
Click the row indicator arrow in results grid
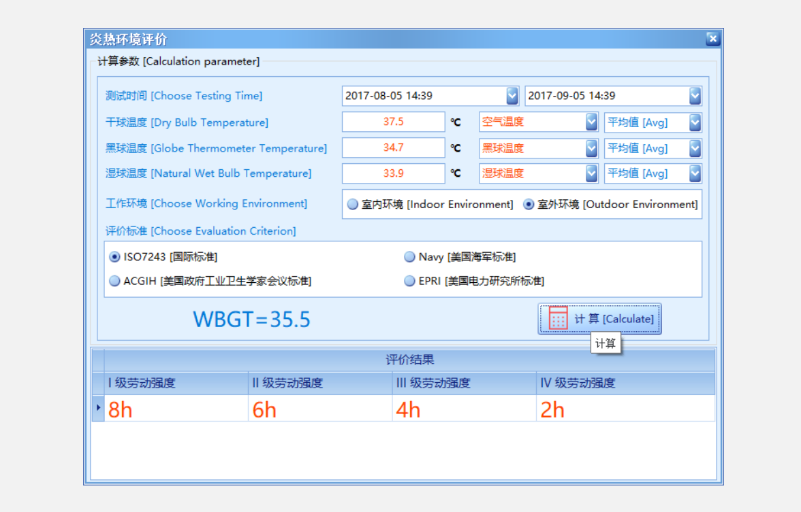(98, 408)
